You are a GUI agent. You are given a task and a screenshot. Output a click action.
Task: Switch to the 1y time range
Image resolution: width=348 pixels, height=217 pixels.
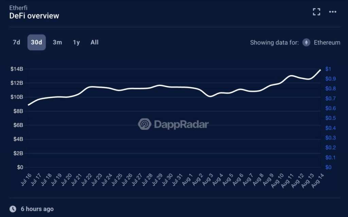(76, 42)
